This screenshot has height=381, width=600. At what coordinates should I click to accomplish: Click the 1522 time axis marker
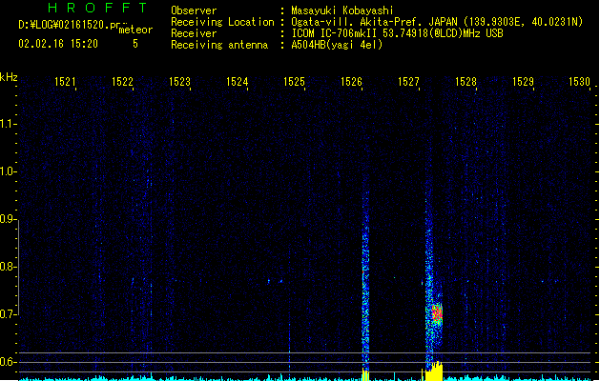coord(122,82)
